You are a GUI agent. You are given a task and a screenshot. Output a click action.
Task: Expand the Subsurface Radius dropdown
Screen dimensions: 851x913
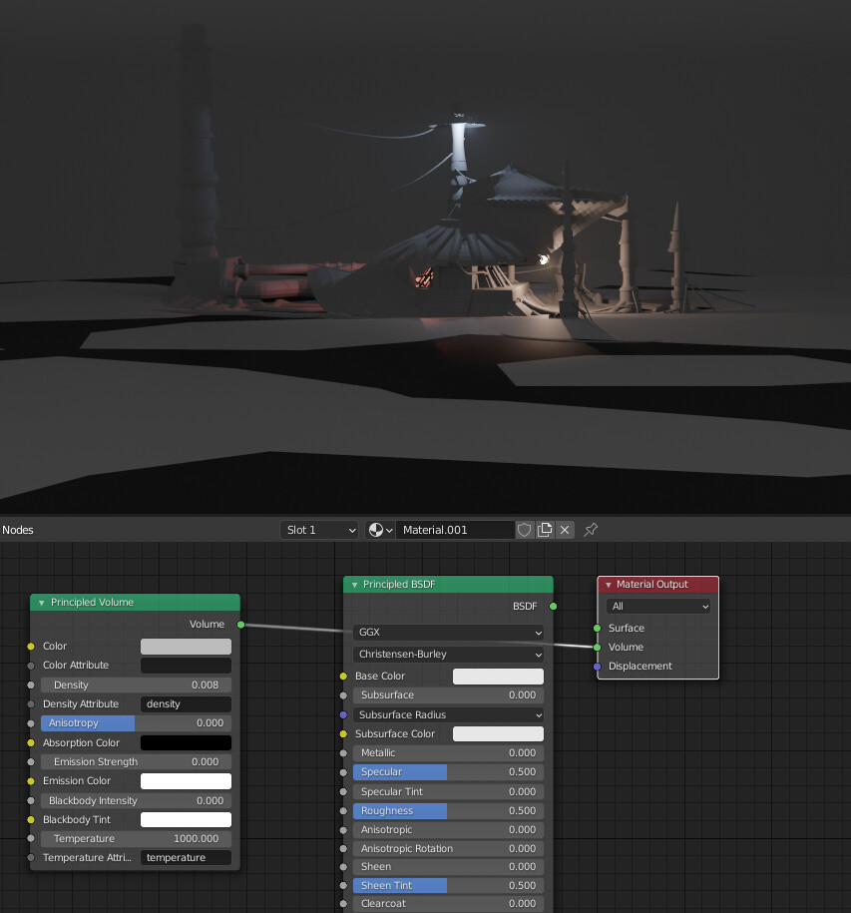tap(448, 715)
